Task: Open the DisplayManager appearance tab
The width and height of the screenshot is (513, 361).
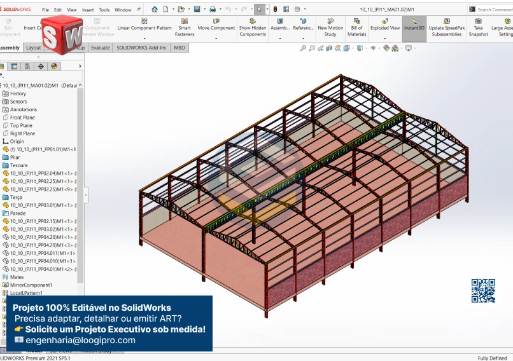Action: 54,66
